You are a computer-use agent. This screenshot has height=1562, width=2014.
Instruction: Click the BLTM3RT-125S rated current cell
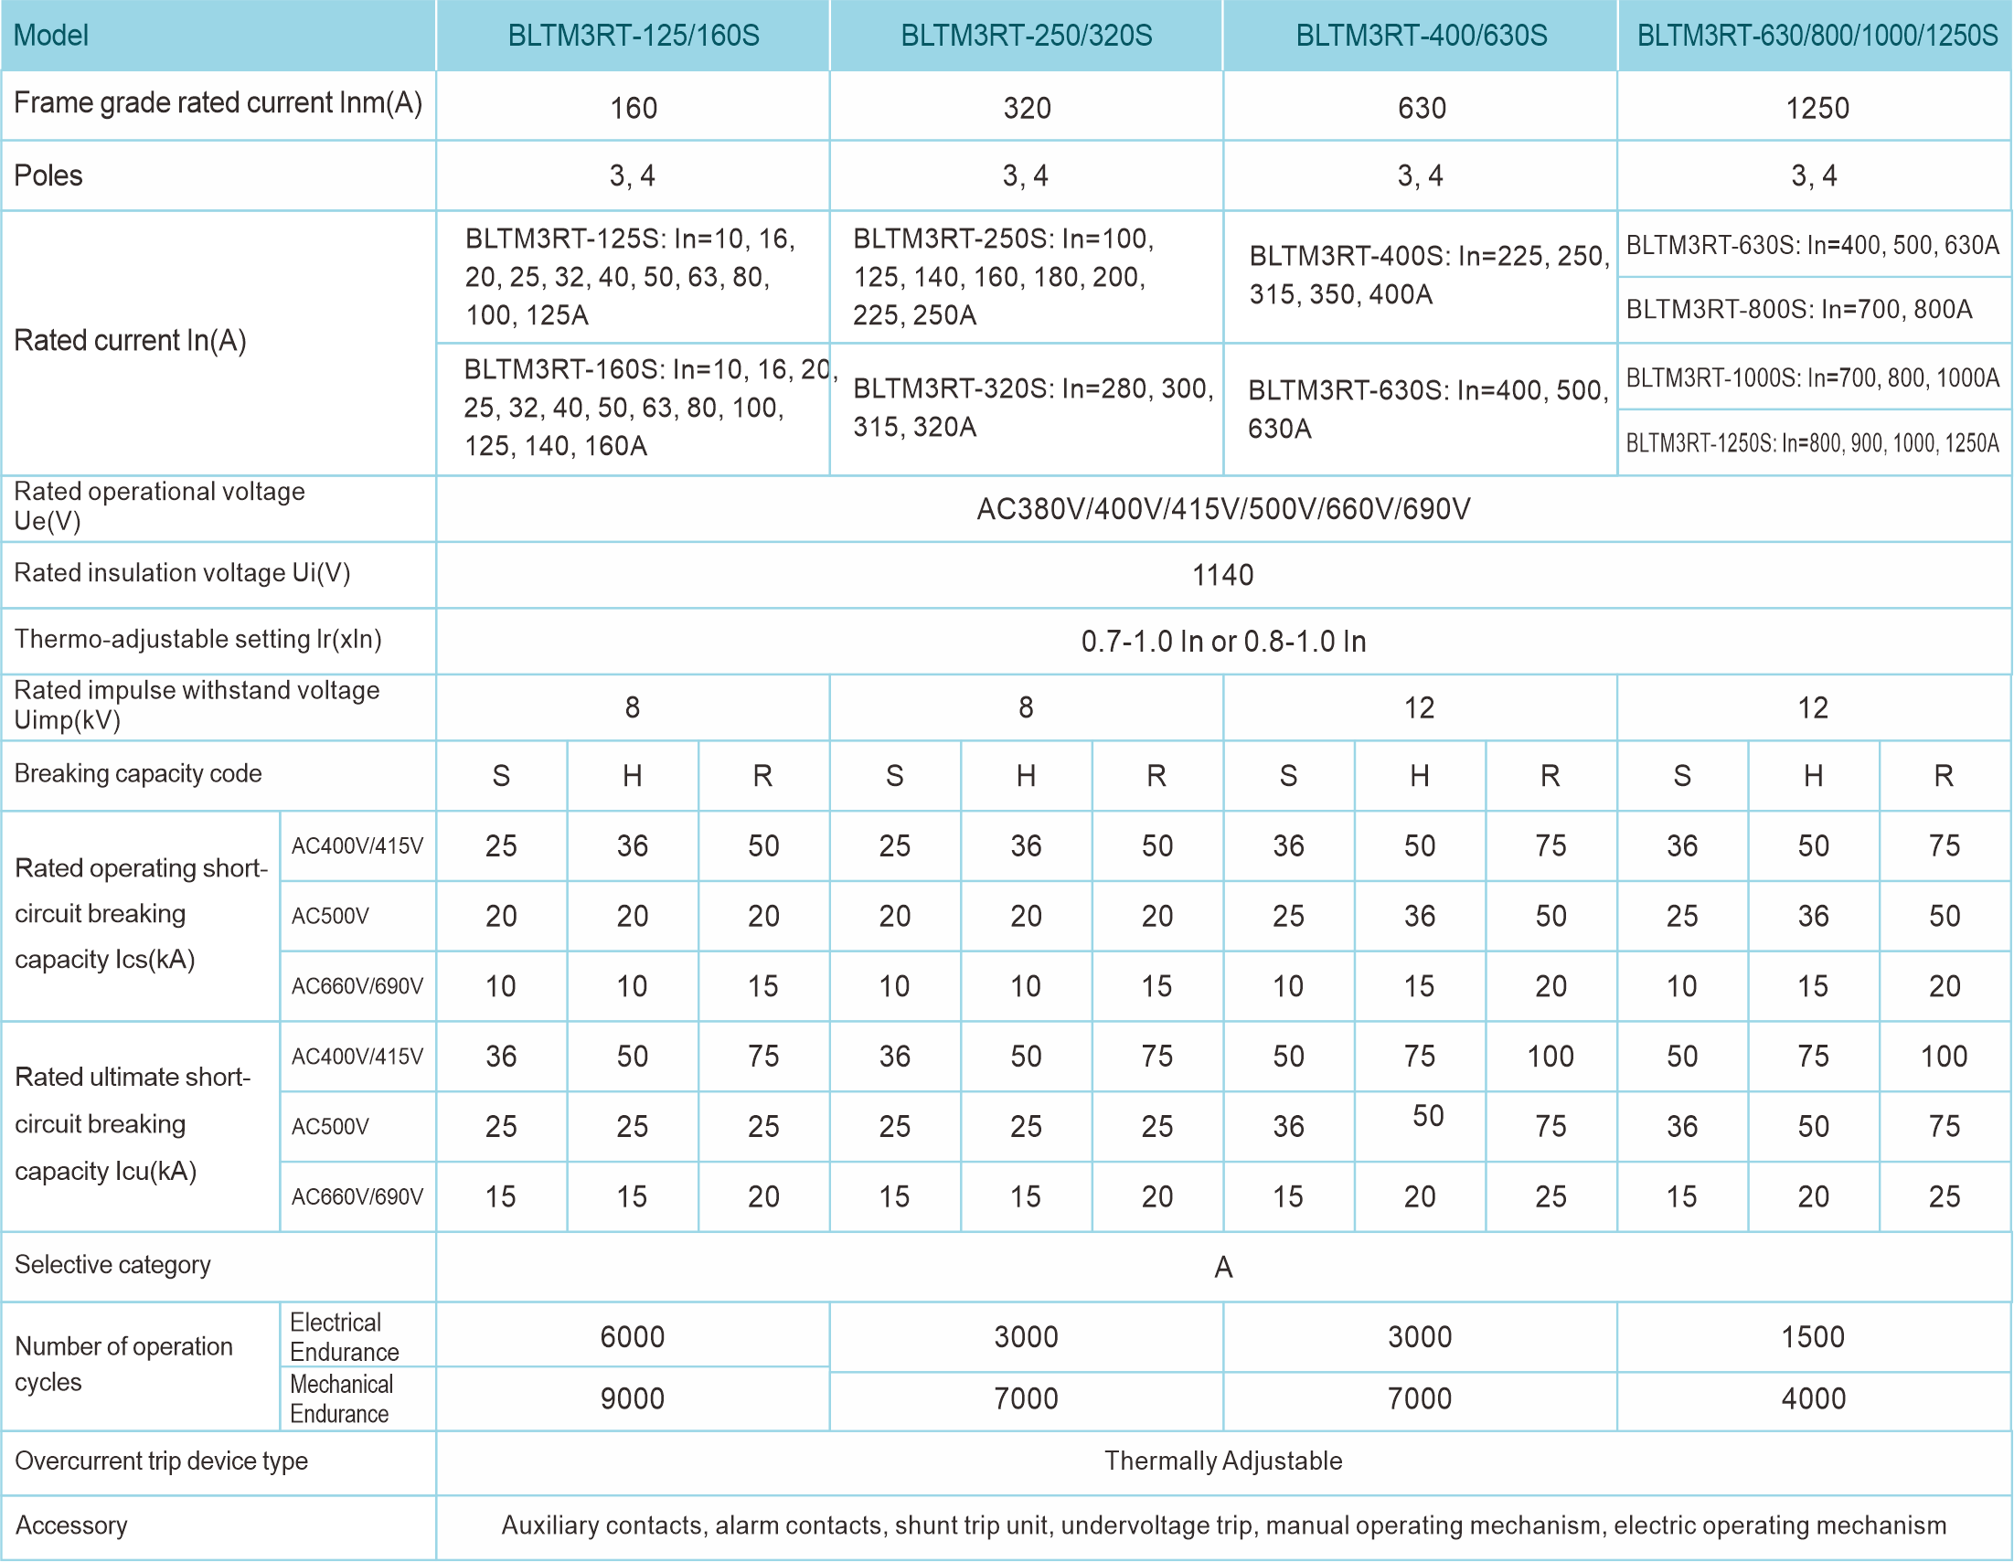tap(634, 277)
